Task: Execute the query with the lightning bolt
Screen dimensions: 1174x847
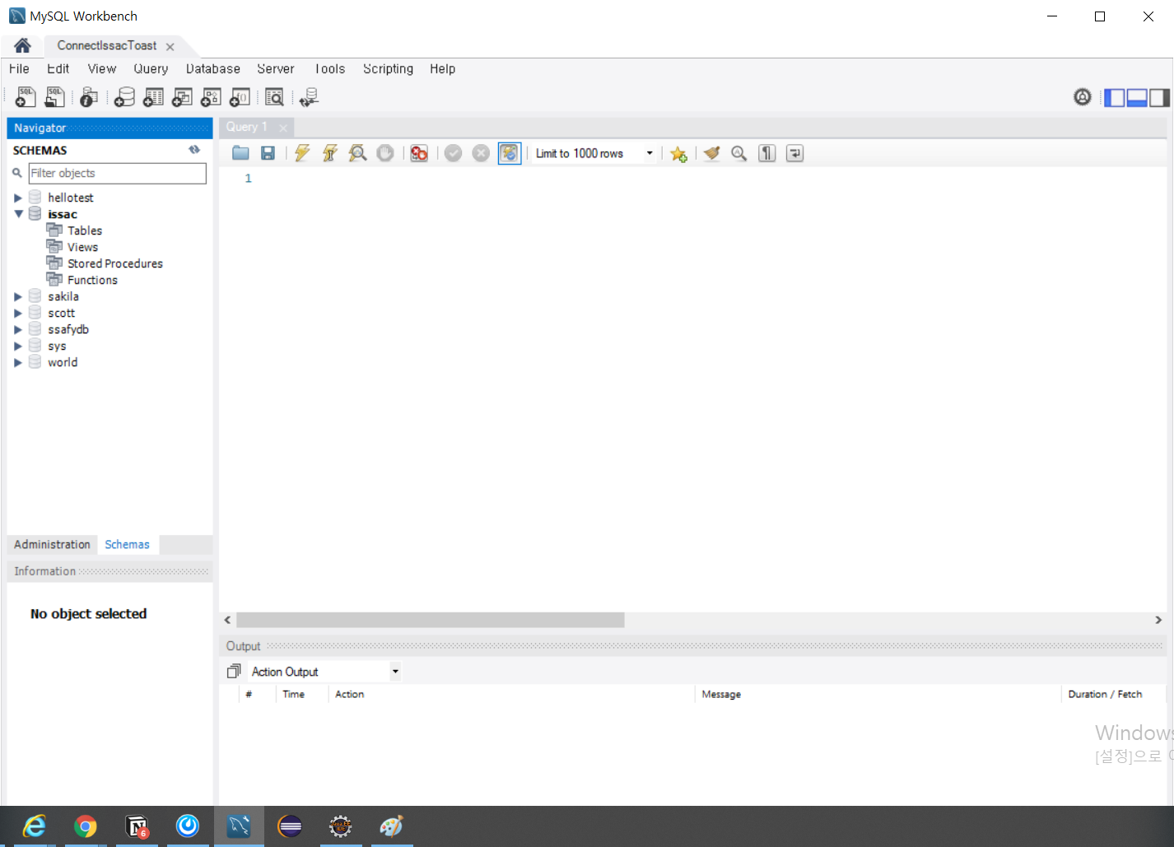Action: (302, 153)
